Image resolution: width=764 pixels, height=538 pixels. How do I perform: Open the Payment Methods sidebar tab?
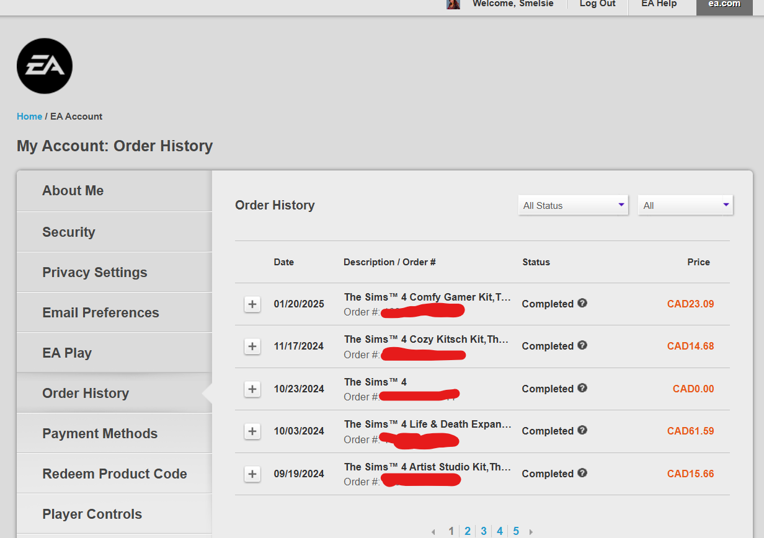pyautogui.click(x=100, y=434)
